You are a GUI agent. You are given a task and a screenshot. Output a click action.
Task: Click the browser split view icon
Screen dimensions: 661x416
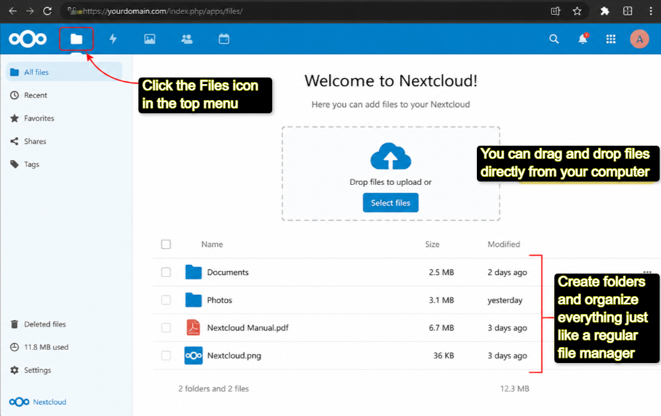point(628,11)
